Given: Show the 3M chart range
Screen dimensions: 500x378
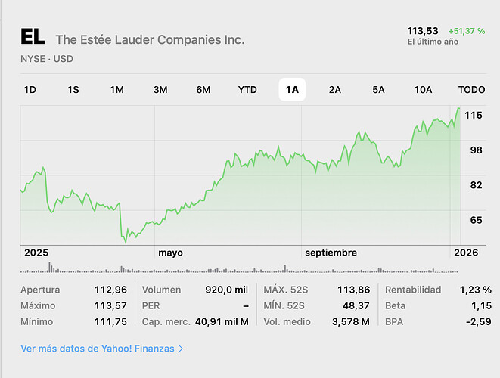Looking at the screenshot, I should (x=160, y=90).
